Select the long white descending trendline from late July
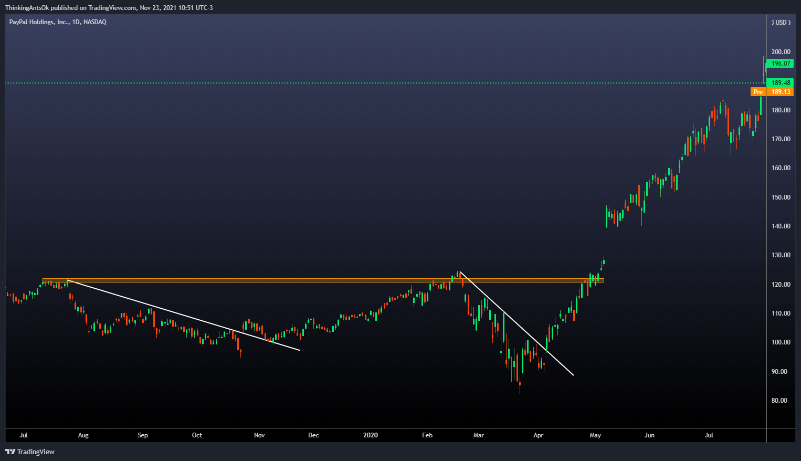Image resolution: width=801 pixels, height=461 pixels. pos(184,315)
